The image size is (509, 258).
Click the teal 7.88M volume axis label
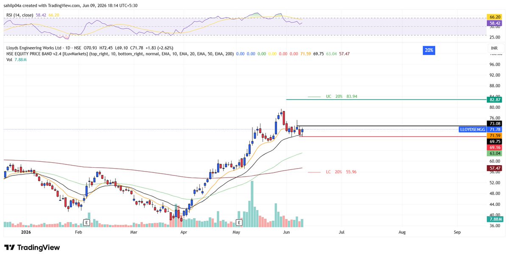point(495,219)
